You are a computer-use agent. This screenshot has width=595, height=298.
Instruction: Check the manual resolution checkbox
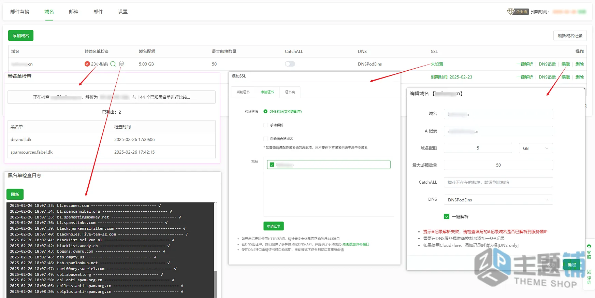[x=265, y=125]
